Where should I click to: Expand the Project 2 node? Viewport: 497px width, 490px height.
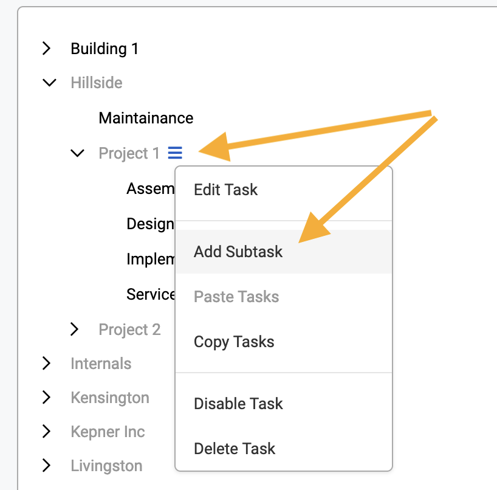[75, 329]
